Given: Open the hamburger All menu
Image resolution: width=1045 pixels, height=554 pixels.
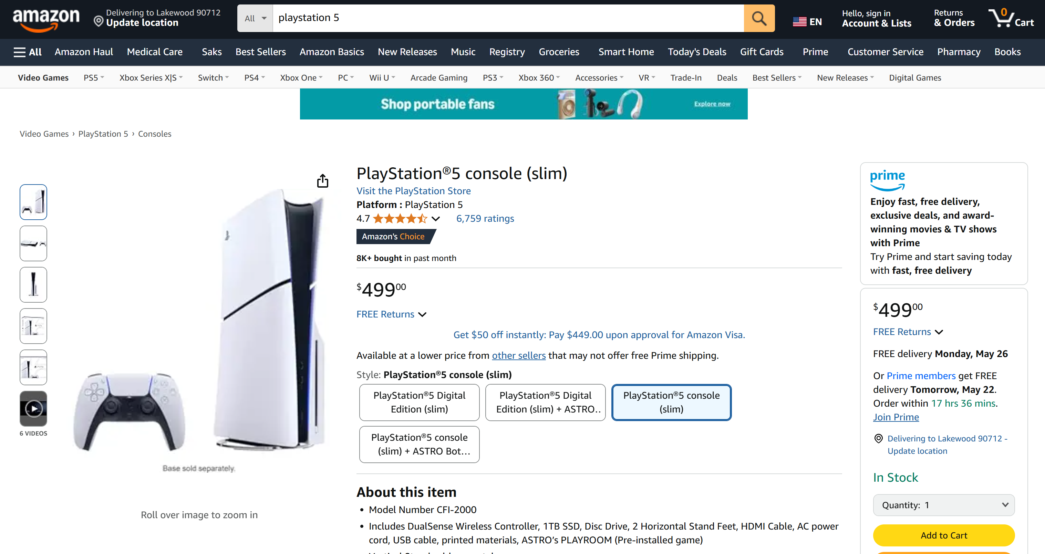Looking at the screenshot, I should point(27,52).
